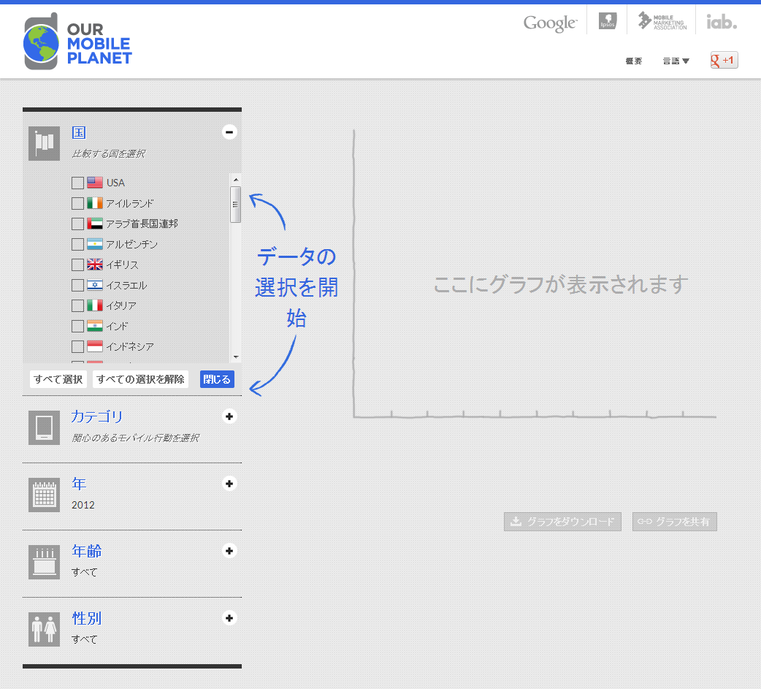Click the Google +1 button
Viewport: 761px width, 689px height.
pyautogui.click(x=724, y=60)
